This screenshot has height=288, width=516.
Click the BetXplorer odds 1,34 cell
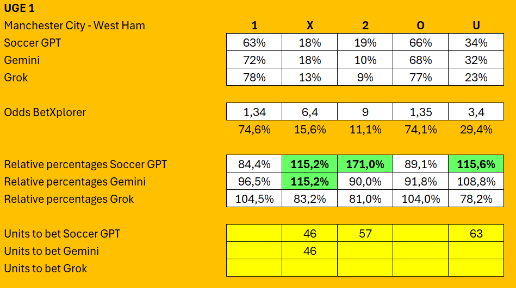point(254,112)
